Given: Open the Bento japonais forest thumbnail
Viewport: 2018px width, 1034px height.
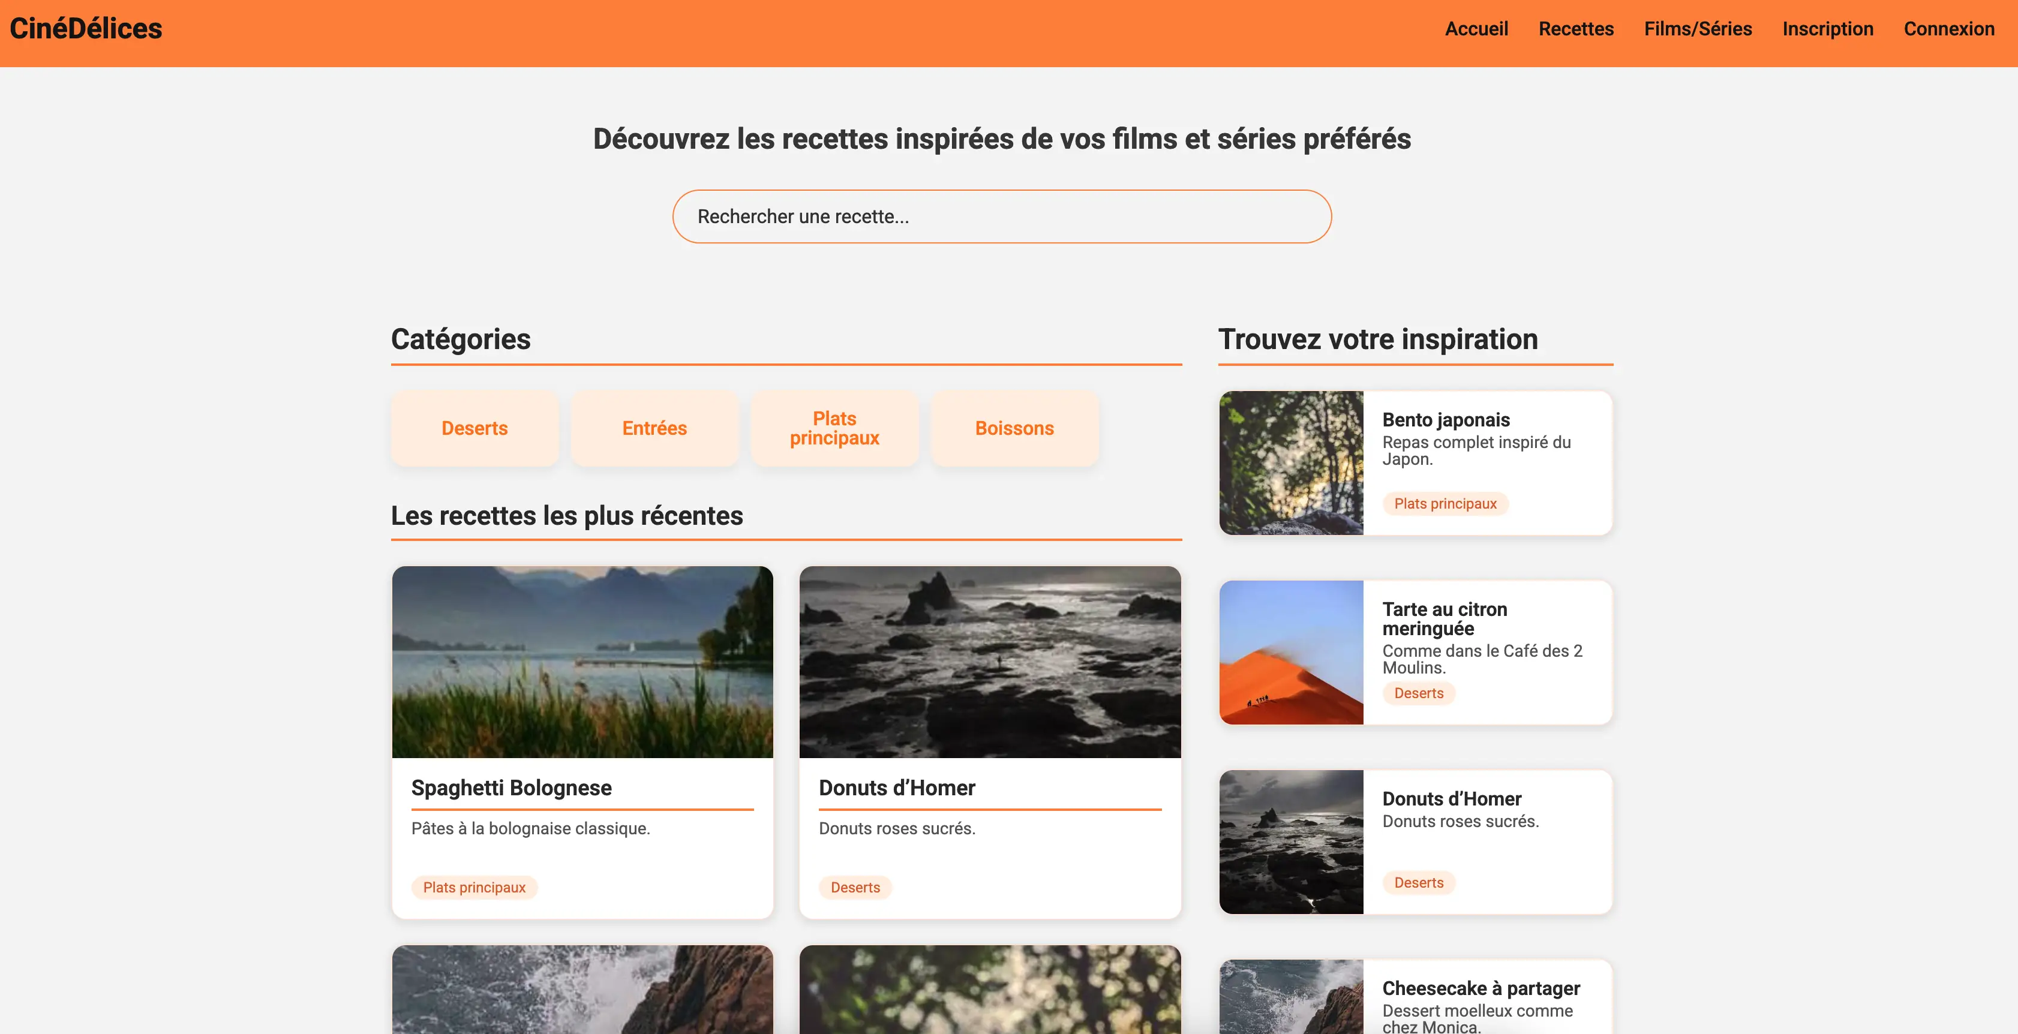Looking at the screenshot, I should coord(1291,463).
